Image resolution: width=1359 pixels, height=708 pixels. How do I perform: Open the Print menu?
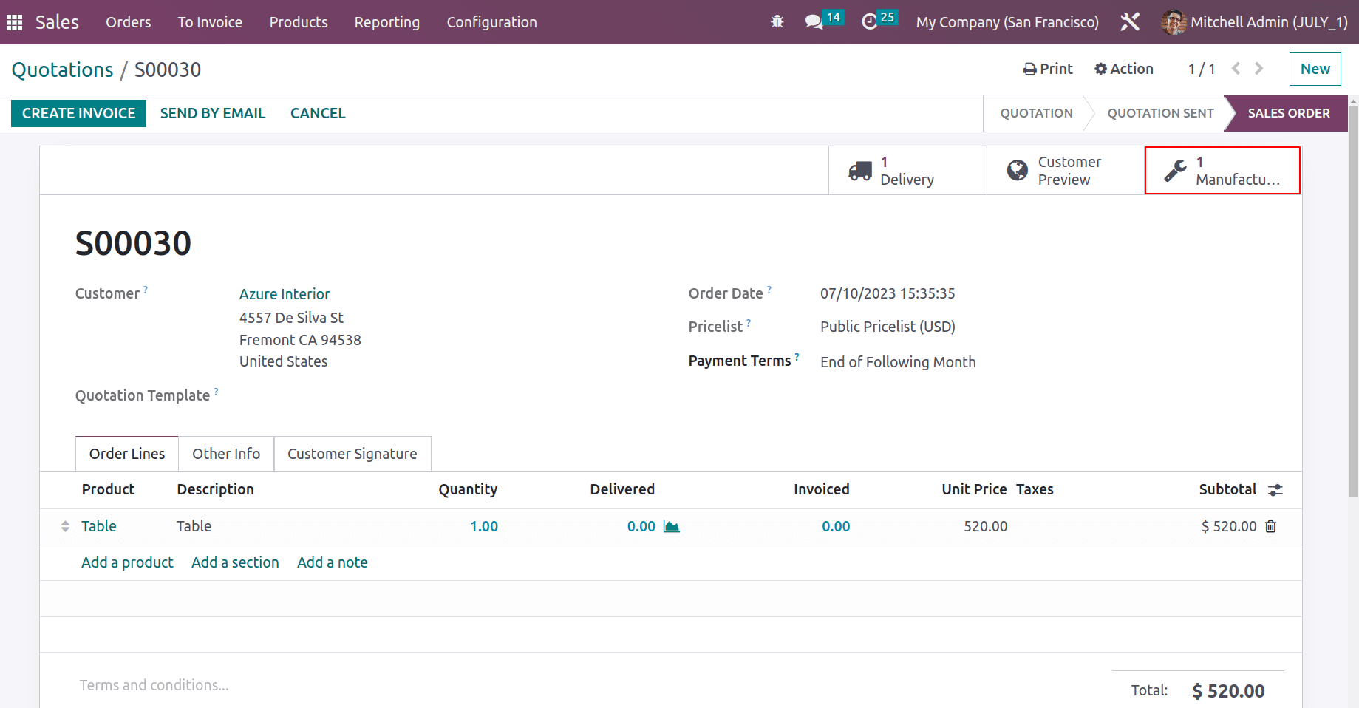click(x=1048, y=69)
